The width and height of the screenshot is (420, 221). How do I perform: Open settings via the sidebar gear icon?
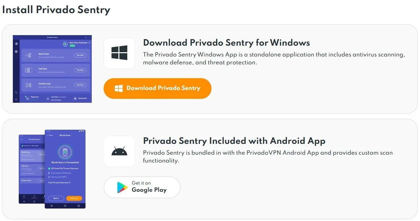pyautogui.click(x=16, y=99)
